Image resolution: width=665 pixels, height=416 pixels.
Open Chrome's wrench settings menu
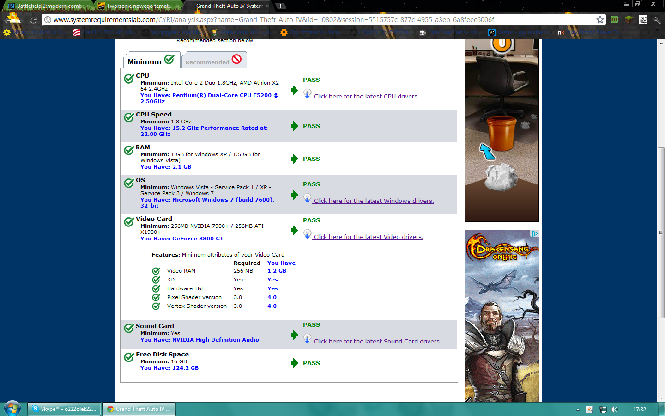(x=657, y=20)
